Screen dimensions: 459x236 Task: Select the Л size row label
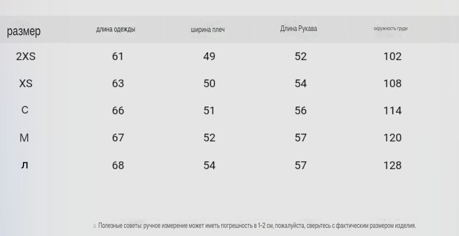(x=25, y=165)
